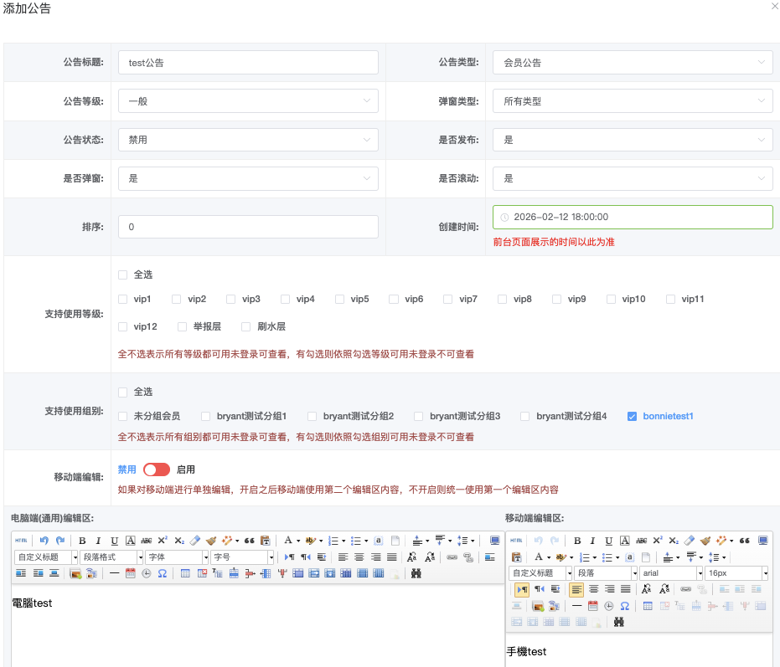This screenshot has width=780, height=667.
Task: Insert special character (Ω) in desktop editor
Action: [163, 573]
